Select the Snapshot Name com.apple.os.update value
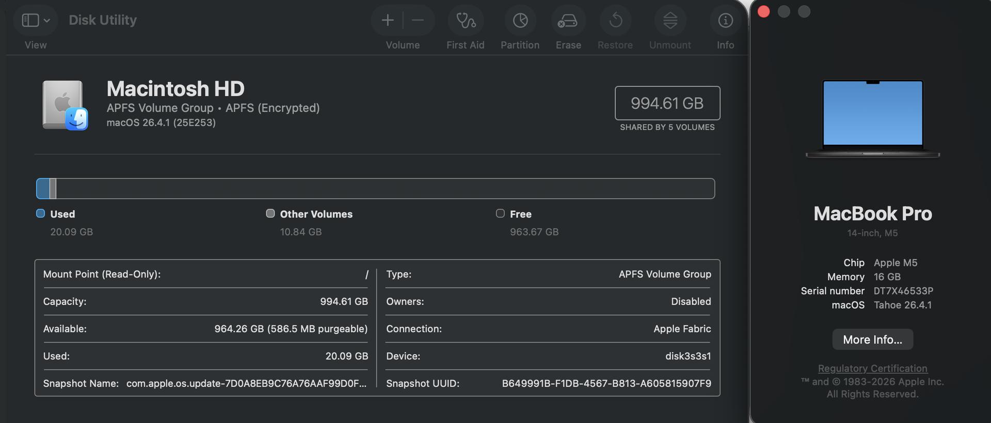Viewport: 991px width, 423px height. (246, 384)
